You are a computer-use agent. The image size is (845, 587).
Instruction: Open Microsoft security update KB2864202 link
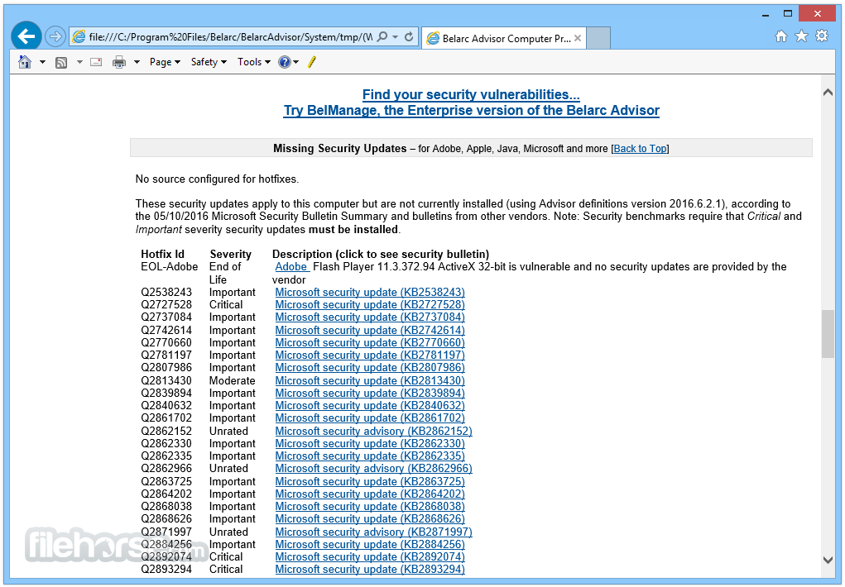[370, 494]
